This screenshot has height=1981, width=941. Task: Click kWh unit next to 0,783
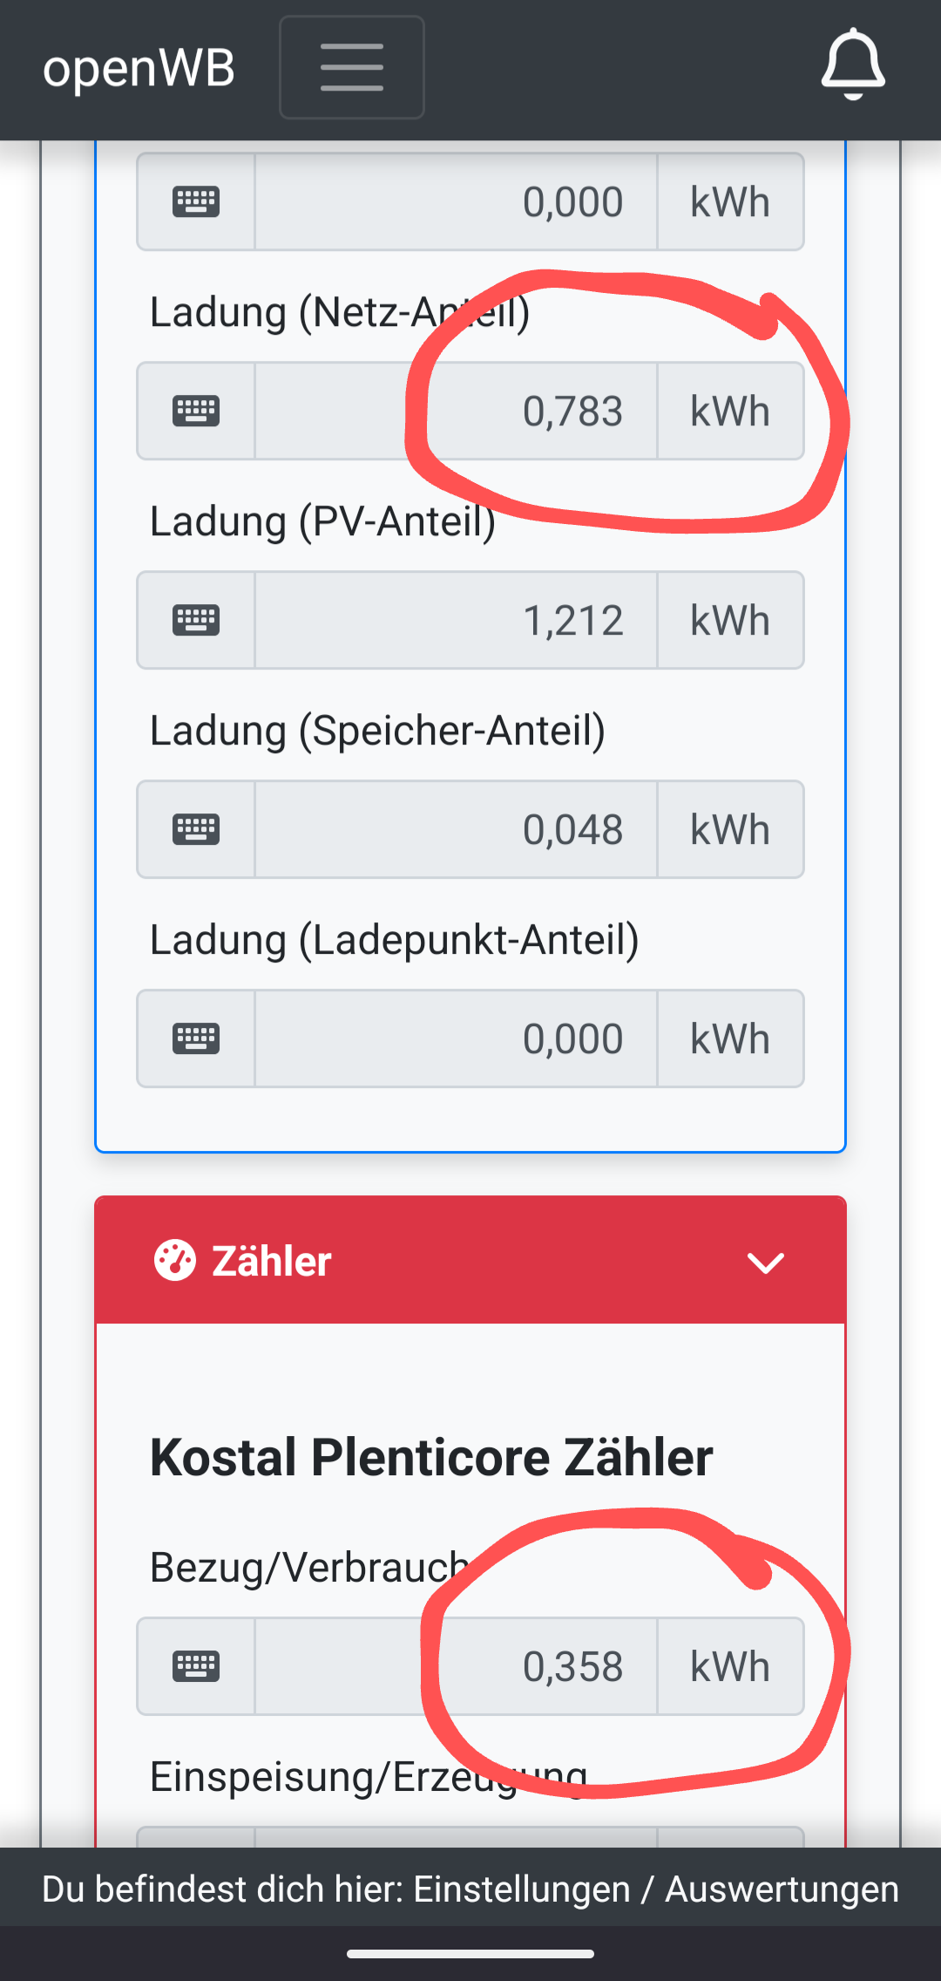click(730, 411)
